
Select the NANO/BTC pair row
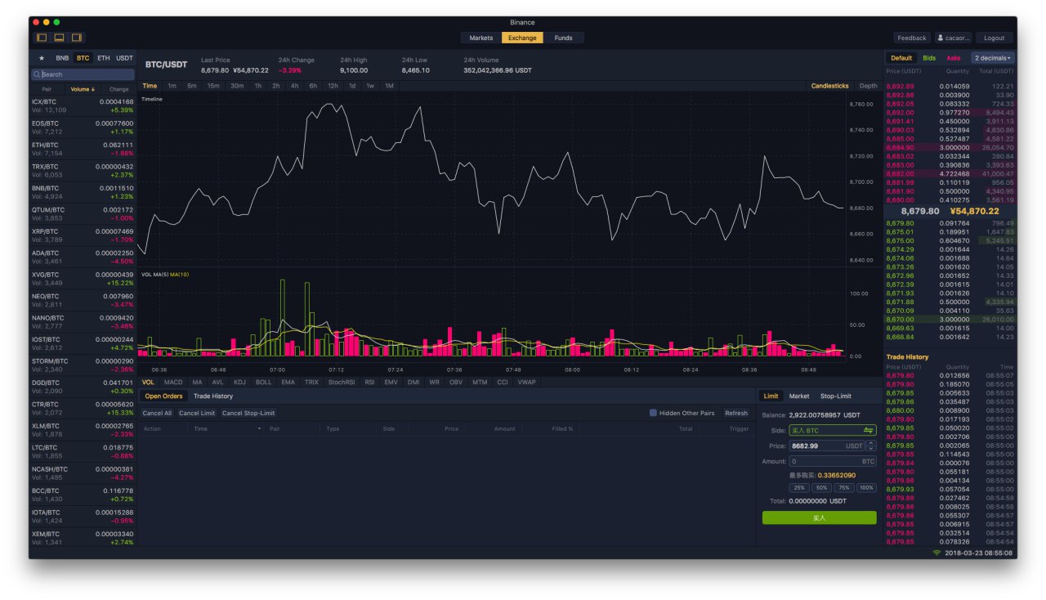tap(83, 321)
